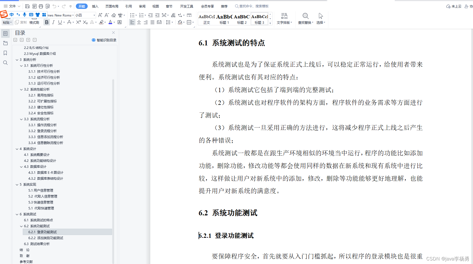Collapse the '3.2 系统性能分析' tree node
This screenshot has width=473, height=264.
tap(21, 89)
